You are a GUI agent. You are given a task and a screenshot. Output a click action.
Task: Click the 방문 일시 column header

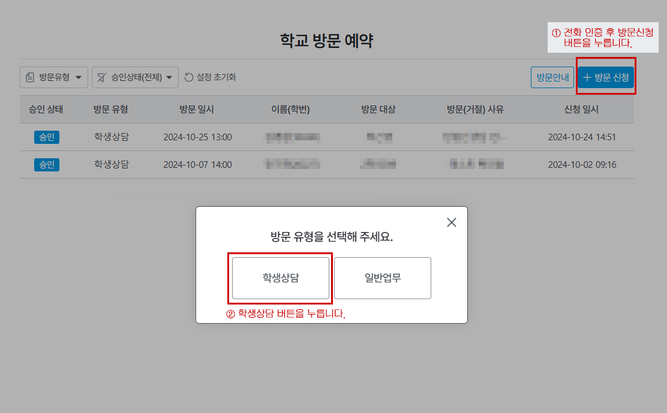pos(197,109)
